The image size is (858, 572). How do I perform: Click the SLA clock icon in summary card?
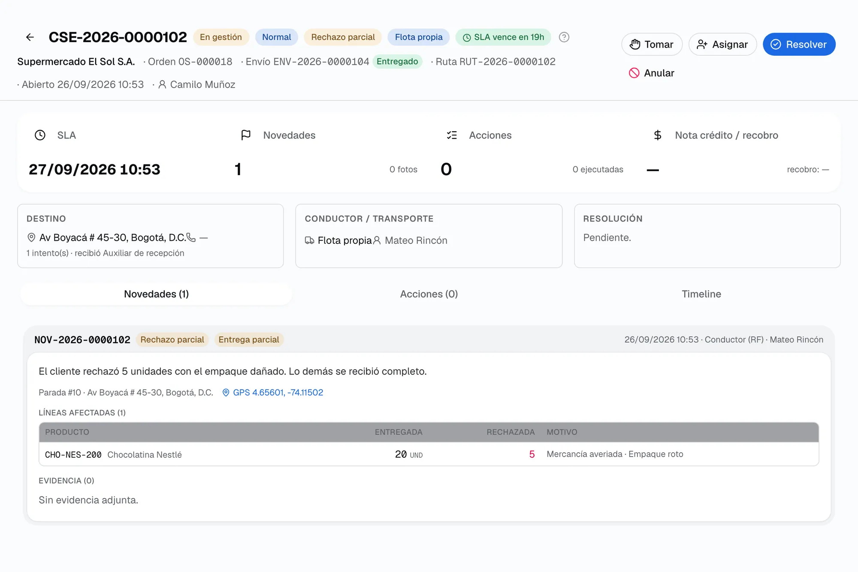coord(40,135)
